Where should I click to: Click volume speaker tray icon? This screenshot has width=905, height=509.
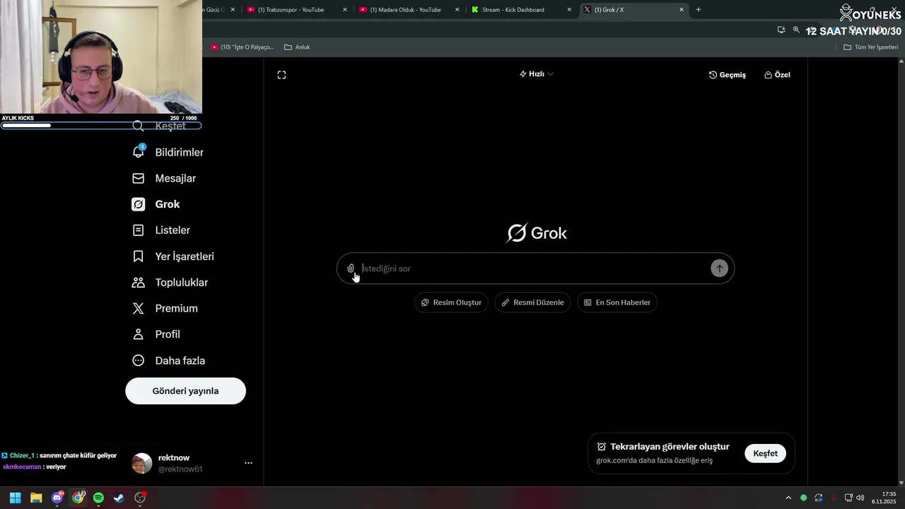click(860, 498)
